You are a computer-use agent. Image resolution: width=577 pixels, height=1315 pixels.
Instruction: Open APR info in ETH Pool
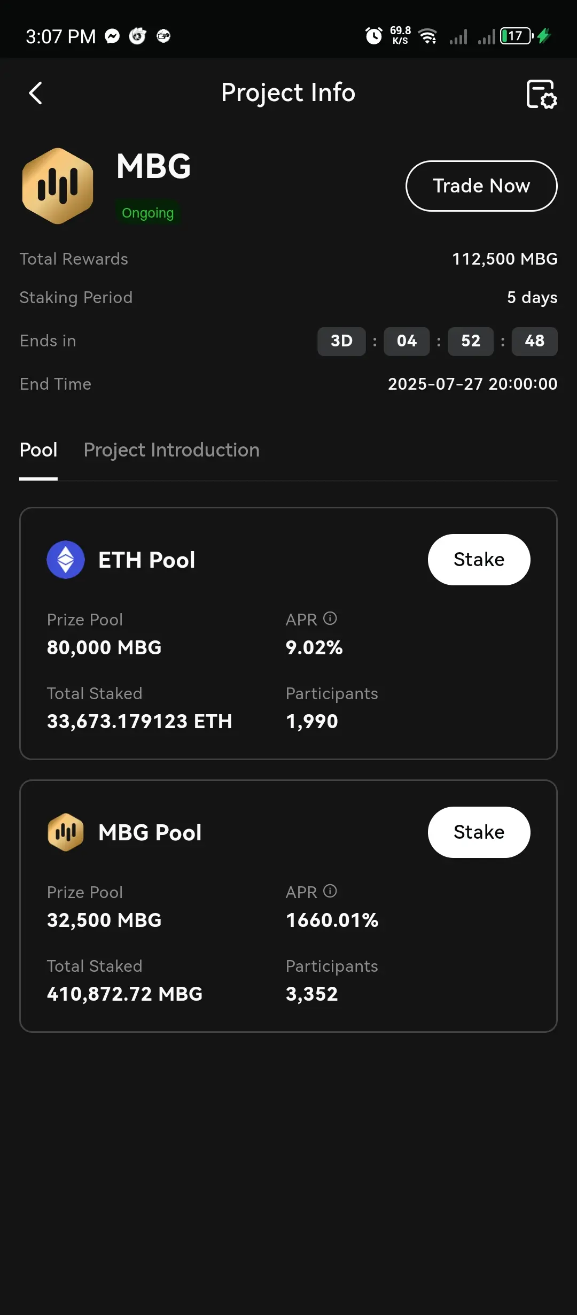pyautogui.click(x=330, y=618)
